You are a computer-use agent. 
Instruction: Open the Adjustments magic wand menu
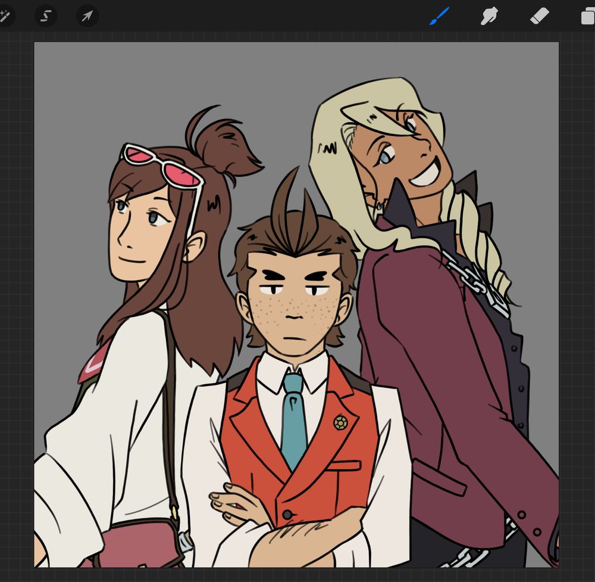[5, 16]
